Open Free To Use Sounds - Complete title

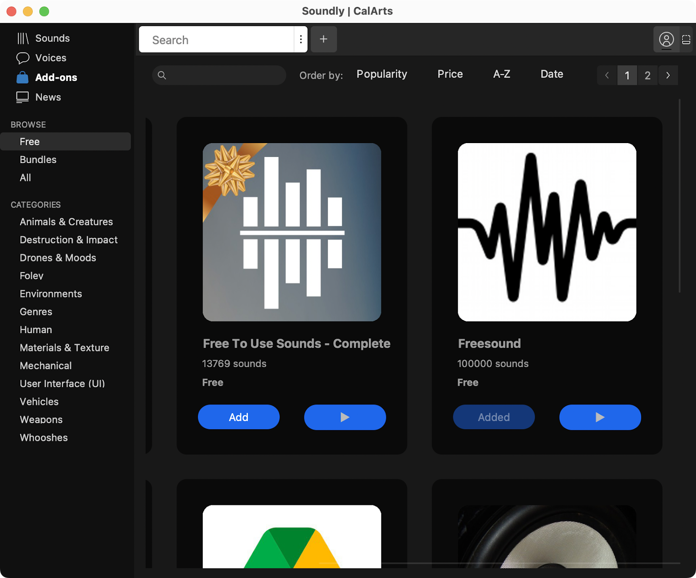297,344
